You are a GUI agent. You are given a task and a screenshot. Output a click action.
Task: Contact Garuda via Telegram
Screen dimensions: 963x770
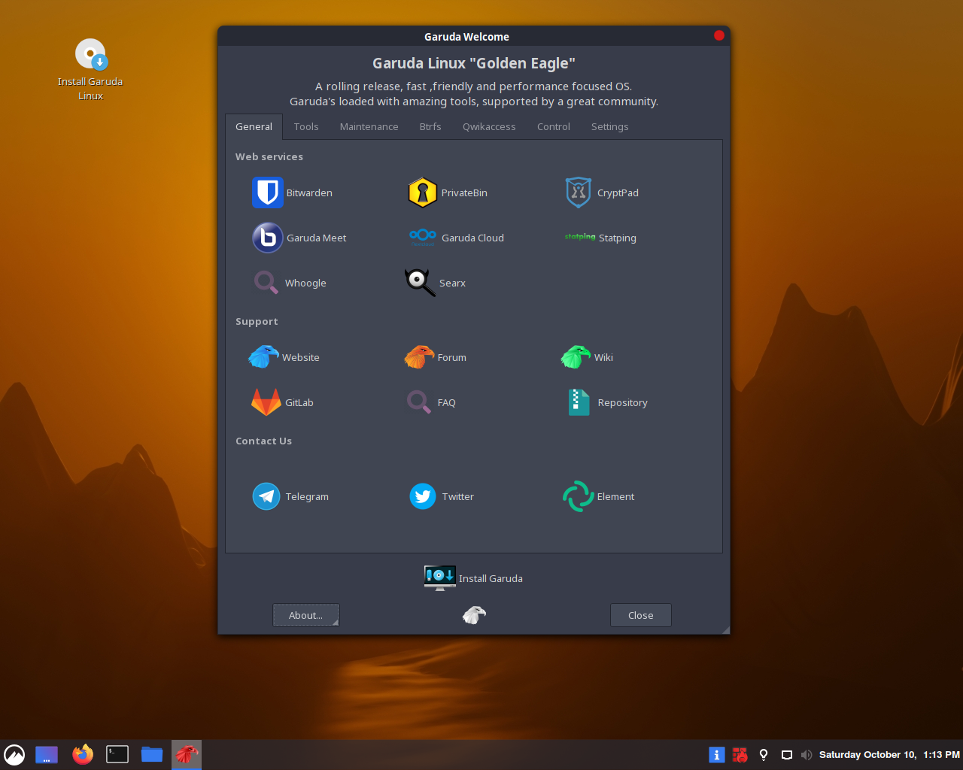click(290, 496)
